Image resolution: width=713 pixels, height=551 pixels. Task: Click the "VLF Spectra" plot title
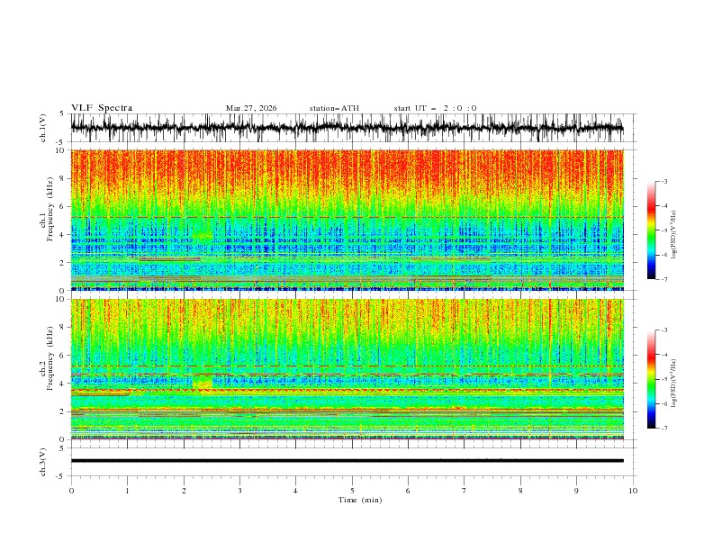pyautogui.click(x=102, y=108)
